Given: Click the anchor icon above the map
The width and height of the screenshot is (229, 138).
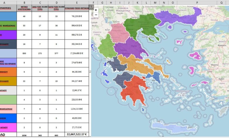Looking at the screenshot, I should click(x=91, y=6).
